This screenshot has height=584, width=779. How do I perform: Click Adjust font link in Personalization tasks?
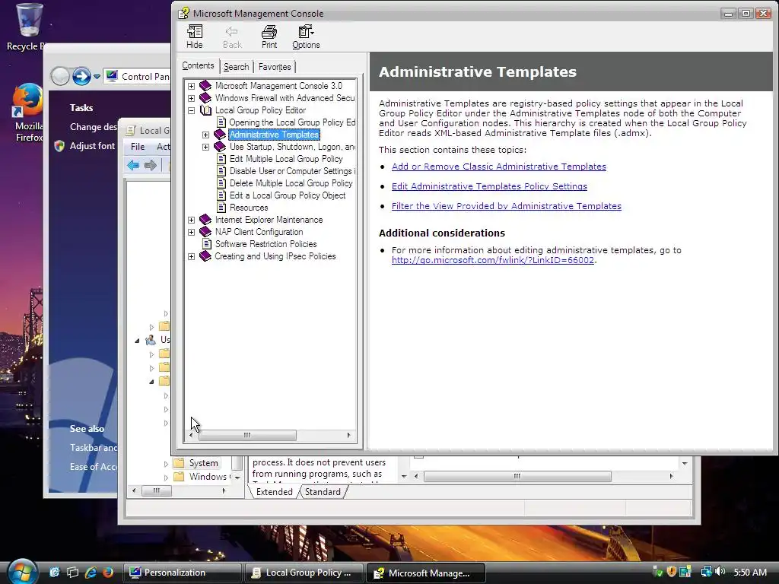pyautogui.click(x=92, y=146)
